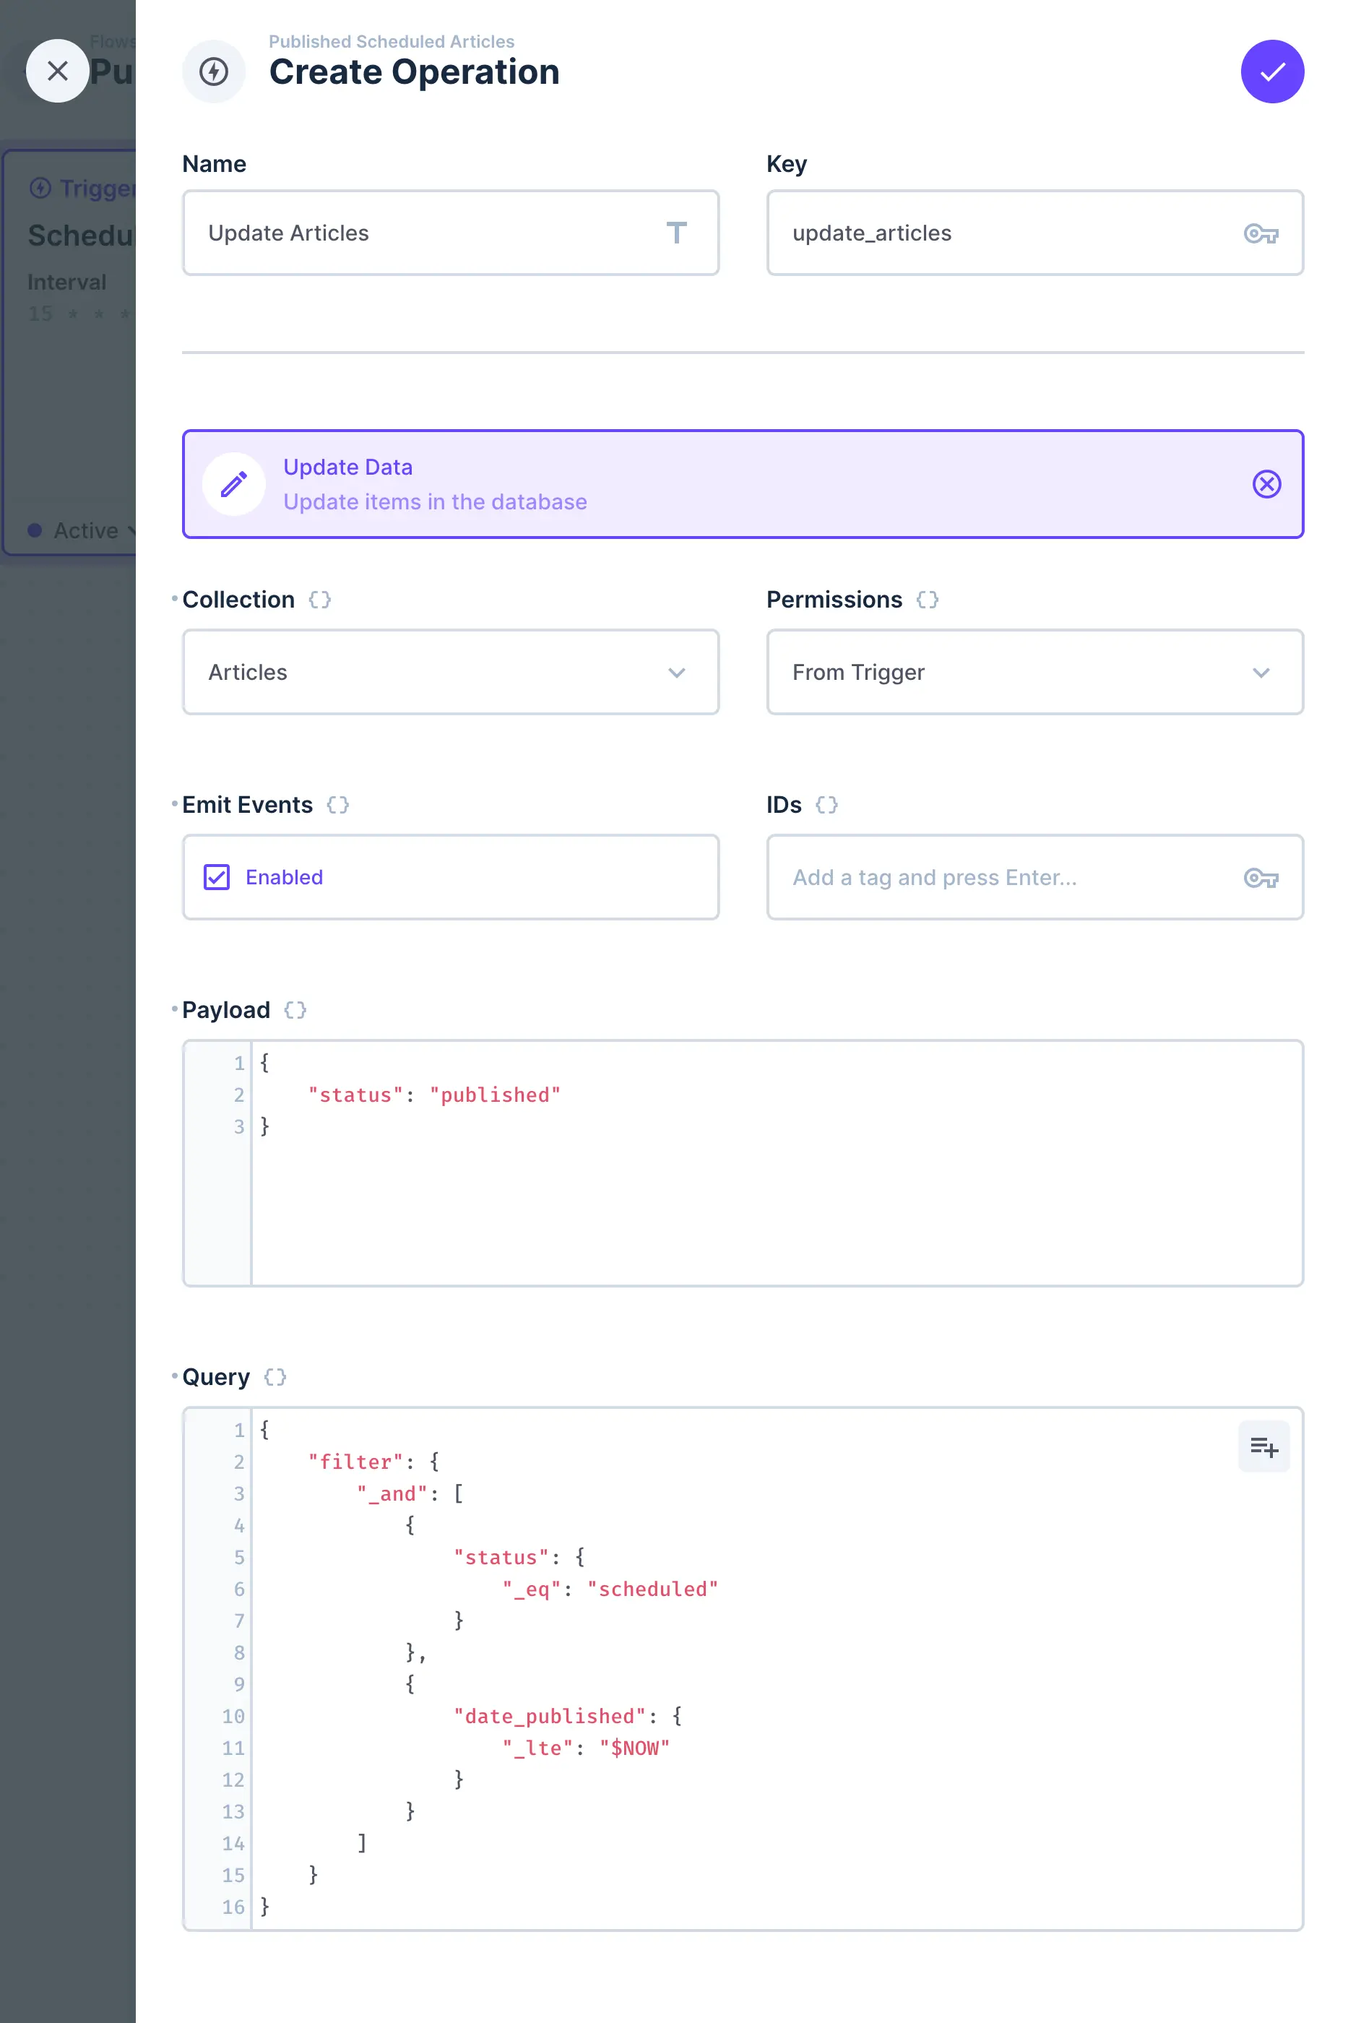Click the lightning bolt icon beside Create Operation
Viewport: 1348px width, 2023px height.
point(213,72)
